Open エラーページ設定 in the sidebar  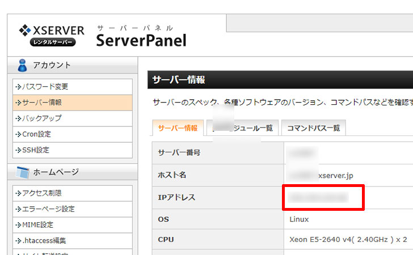click(73, 209)
